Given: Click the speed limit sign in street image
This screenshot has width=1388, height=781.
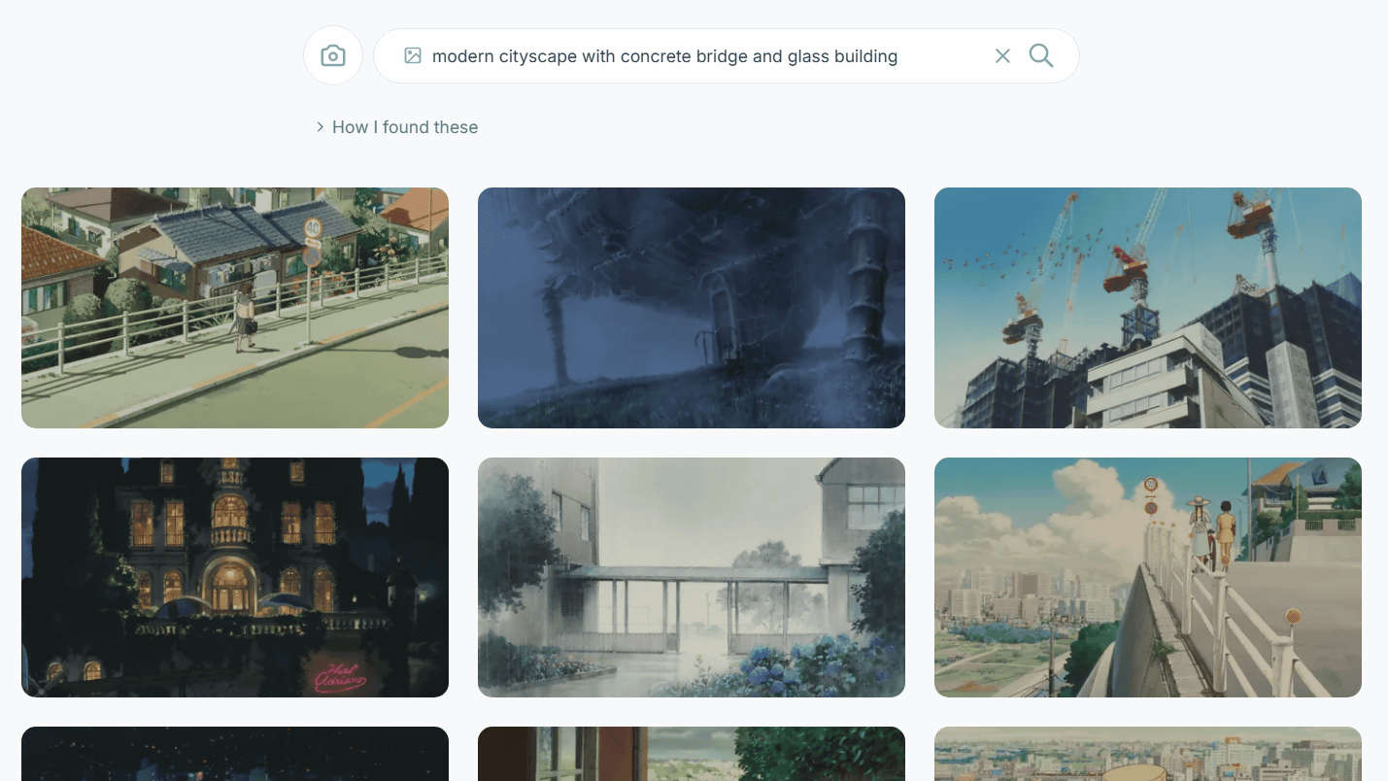Looking at the screenshot, I should (x=312, y=229).
